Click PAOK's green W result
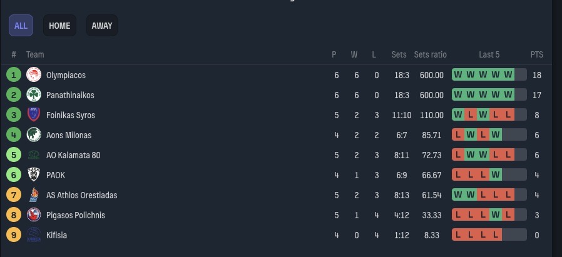Image resolution: width=562 pixels, height=257 pixels. click(x=496, y=175)
